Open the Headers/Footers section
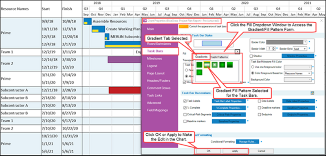This screenshot has width=326, height=156. tap(159, 81)
